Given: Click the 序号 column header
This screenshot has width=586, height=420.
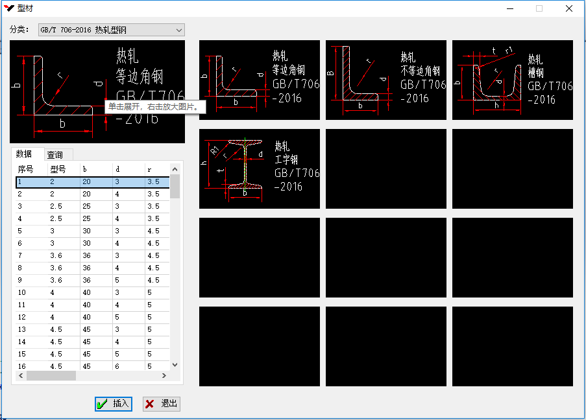Looking at the screenshot, I should pos(29,170).
